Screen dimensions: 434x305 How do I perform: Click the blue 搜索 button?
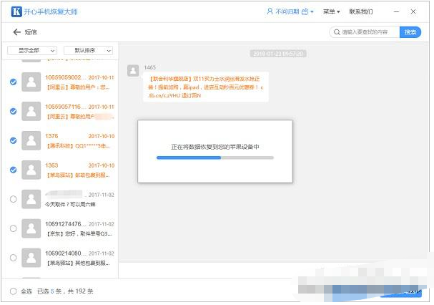(410, 32)
